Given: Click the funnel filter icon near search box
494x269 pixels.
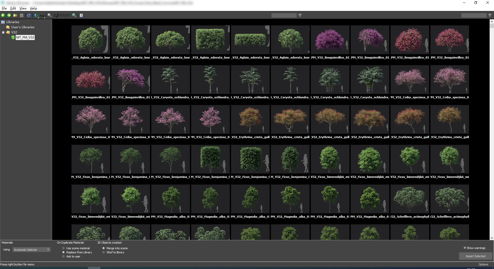Looking at the screenshot, I should coord(300,15).
